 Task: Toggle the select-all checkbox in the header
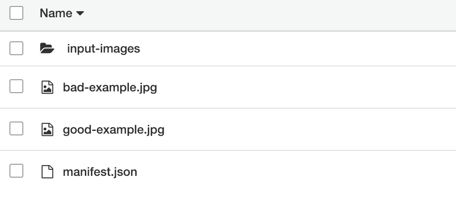[16, 13]
